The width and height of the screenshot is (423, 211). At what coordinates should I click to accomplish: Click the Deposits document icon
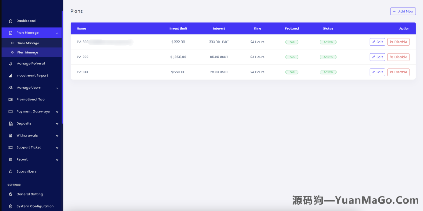point(10,123)
